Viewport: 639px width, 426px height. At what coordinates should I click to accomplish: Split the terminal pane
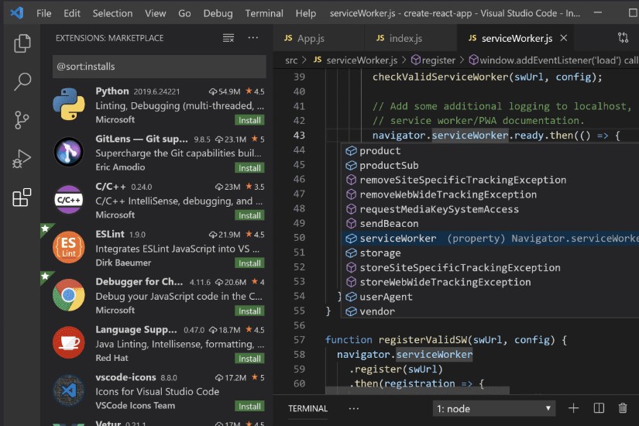(599, 408)
